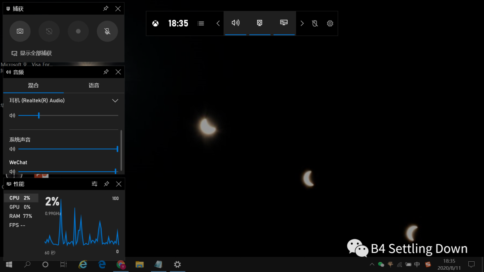Screen dimensions: 484x272
Task: Adjust the headphone master volume slider
Action: (x=68, y=115)
